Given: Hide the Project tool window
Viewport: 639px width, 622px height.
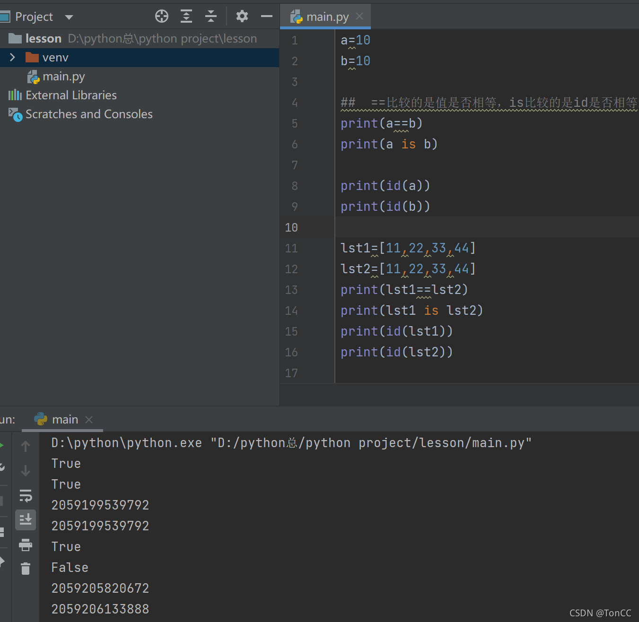Looking at the screenshot, I should pos(267,17).
